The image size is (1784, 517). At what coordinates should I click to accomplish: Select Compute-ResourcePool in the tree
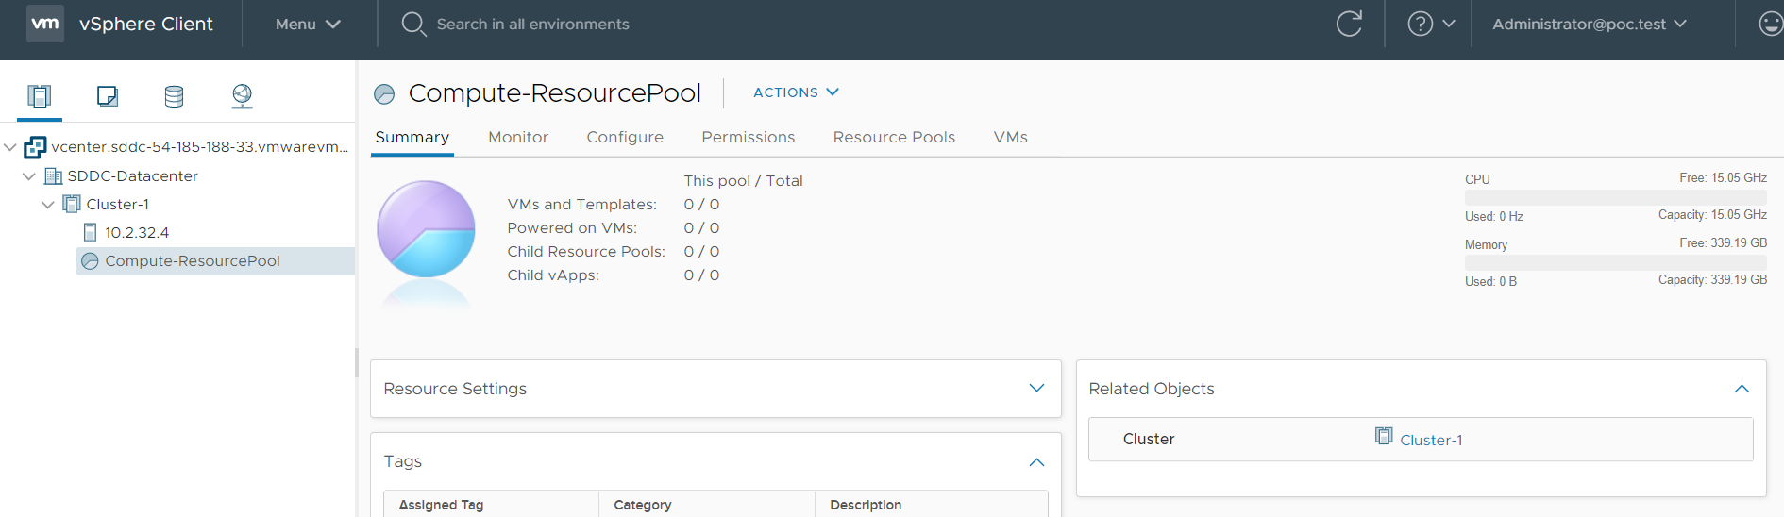pos(193,261)
